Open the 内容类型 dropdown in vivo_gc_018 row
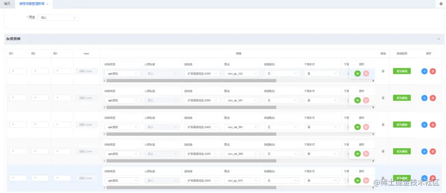The height and width of the screenshot is (193, 446). [122, 180]
